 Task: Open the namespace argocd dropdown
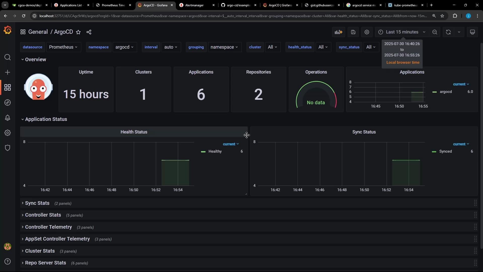pyautogui.click(x=125, y=47)
